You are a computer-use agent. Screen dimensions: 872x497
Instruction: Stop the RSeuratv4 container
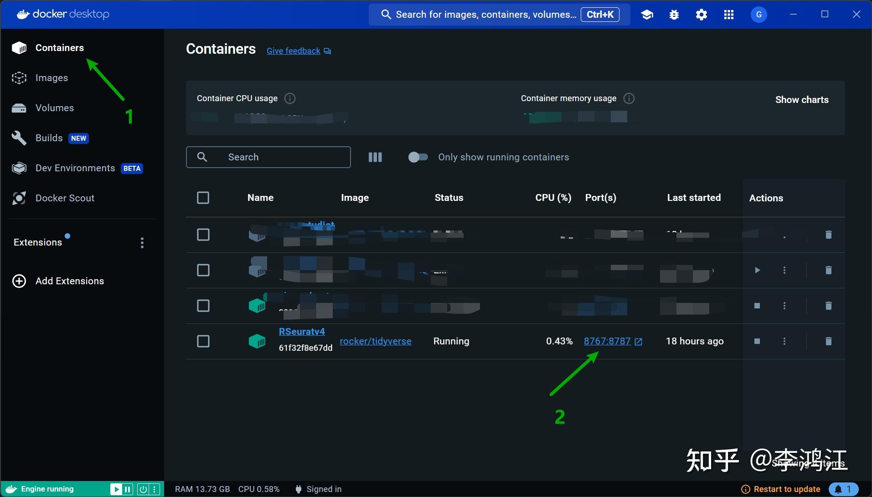(757, 341)
